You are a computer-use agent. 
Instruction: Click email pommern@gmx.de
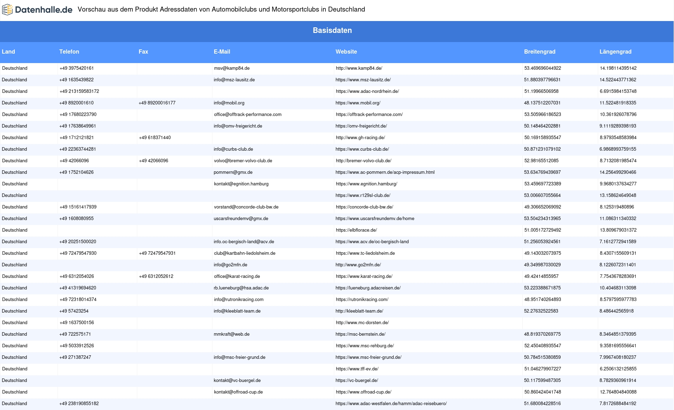(x=233, y=172)
